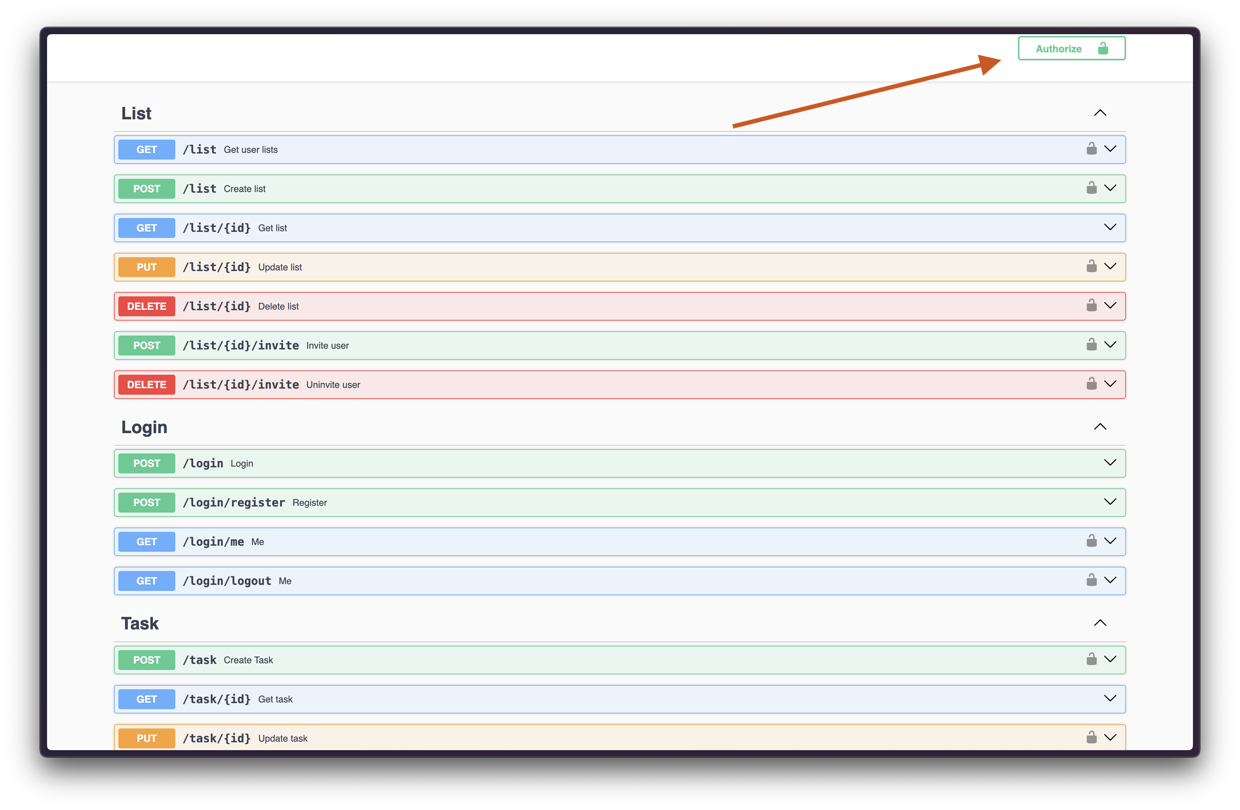Expand POST /login endpoint chevron
The image size is (1240, 810).
click(x=1110, y=463)
